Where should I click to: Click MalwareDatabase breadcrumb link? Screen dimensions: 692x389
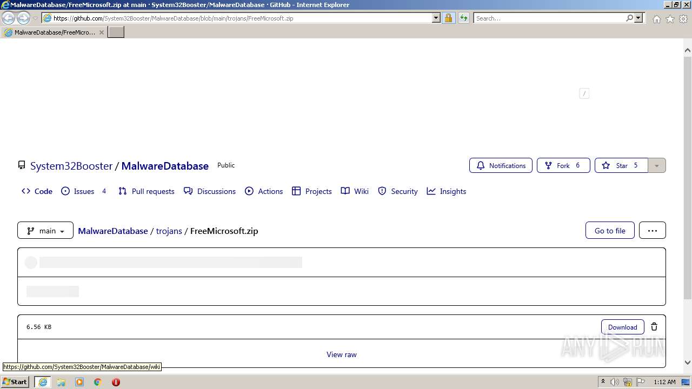113,231
